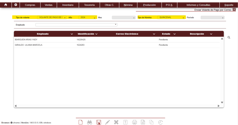Open the Tipo de Nómina dropdown
238x125 pixels.
(x=171, y=17)
